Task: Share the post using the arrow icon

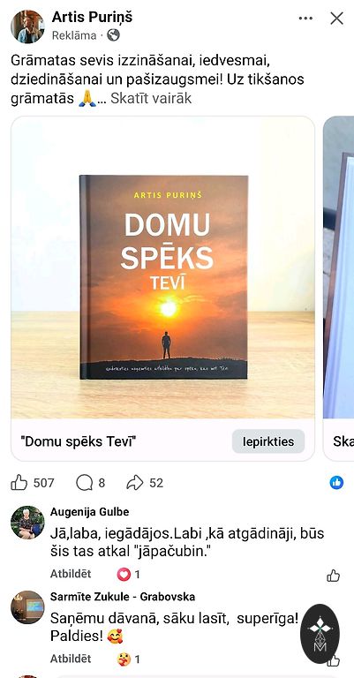Action: [134, 483]
